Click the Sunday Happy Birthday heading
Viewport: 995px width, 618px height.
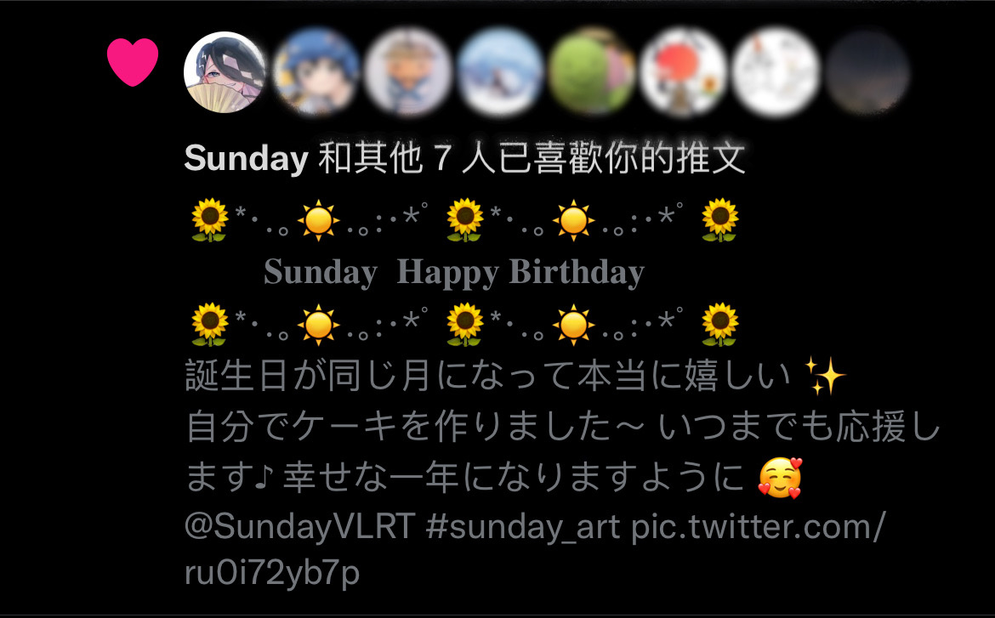click(454, 272)
